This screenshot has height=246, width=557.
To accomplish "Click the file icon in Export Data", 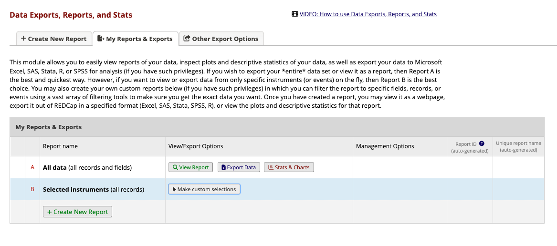I will click(x=223, y=167).
